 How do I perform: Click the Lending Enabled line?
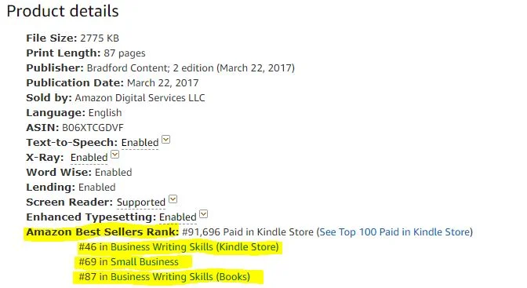coord(71,187)
